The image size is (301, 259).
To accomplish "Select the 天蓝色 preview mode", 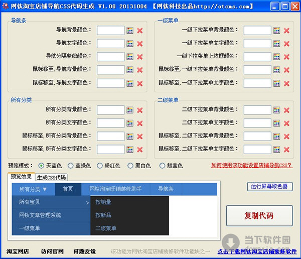I will (x=42, y=166).
